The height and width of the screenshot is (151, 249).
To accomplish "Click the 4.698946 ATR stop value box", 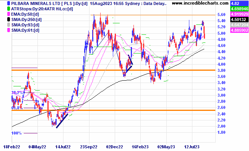I will (239, 9).
